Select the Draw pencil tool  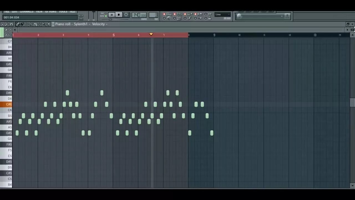[17, 24]
